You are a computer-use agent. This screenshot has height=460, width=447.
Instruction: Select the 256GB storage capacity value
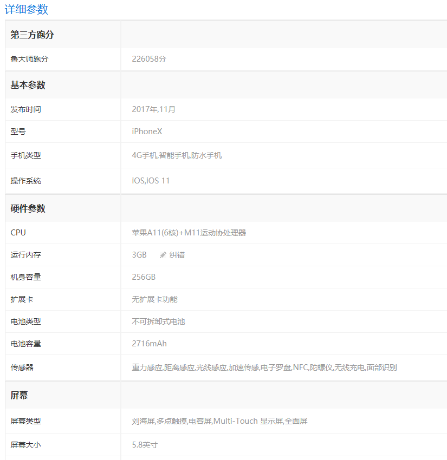[x=144, y=277]
